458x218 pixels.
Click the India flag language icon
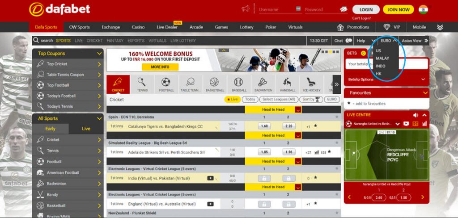tap(423, 9)
